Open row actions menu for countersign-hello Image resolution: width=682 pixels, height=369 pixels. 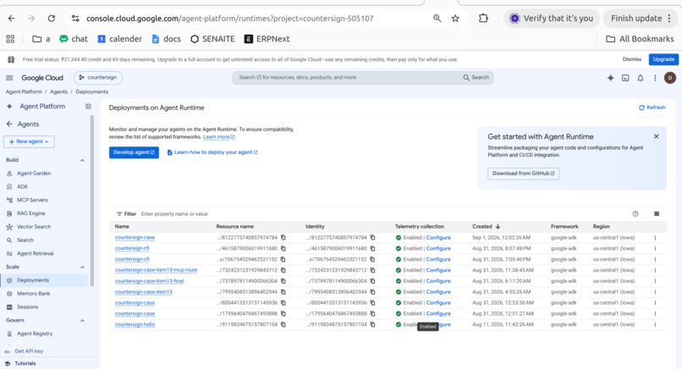pos(655,325)
